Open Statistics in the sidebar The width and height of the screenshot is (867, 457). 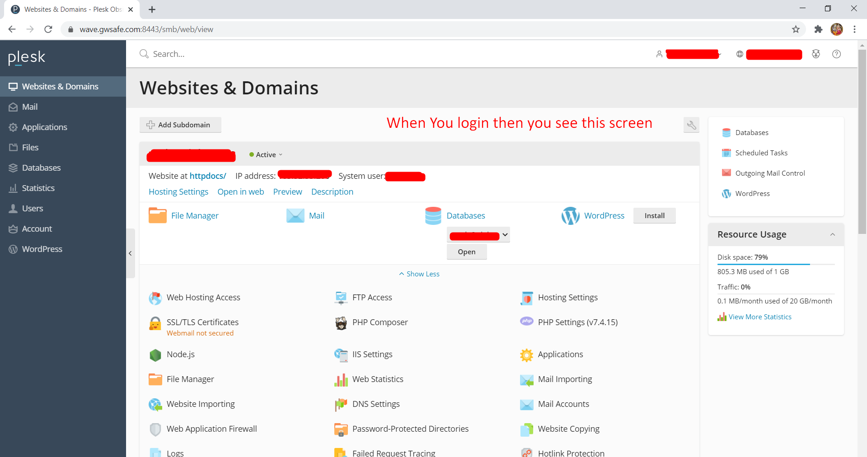(x=63, y=188)
